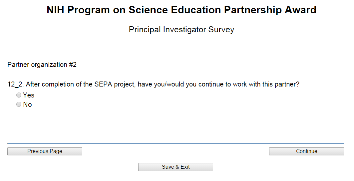Image resolution: width=354 pixels, height=181 pixels.
Task: Click the Save & Exit button
Action: click(176, 167)
